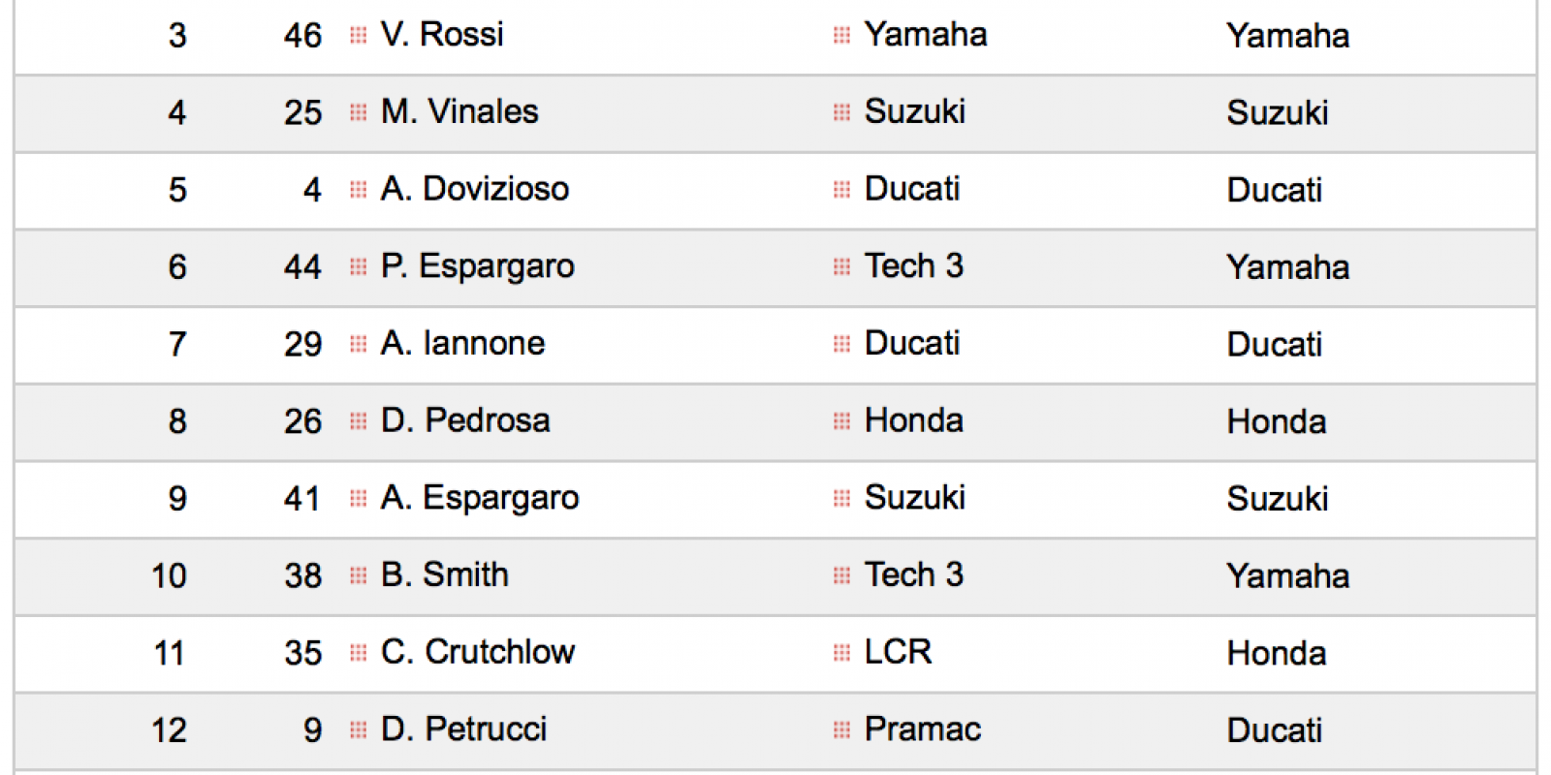The image size is (1551, 775).
Task: Open rider V. Rossi
Action: click(x=442, y=35)
